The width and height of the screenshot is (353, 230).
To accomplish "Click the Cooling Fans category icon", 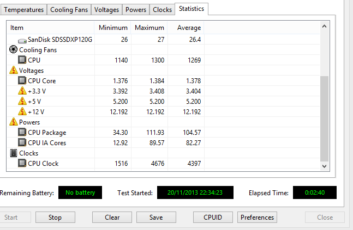I will [x=14, y=50].
